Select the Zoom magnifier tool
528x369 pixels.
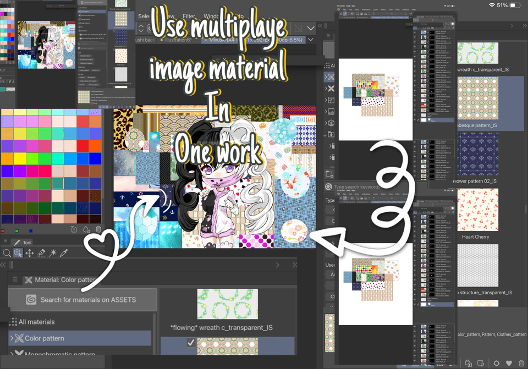(x=7, y=253)
